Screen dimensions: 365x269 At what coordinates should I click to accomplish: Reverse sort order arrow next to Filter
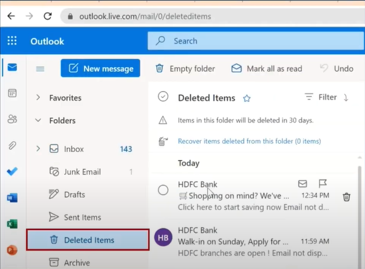point(346,97)
